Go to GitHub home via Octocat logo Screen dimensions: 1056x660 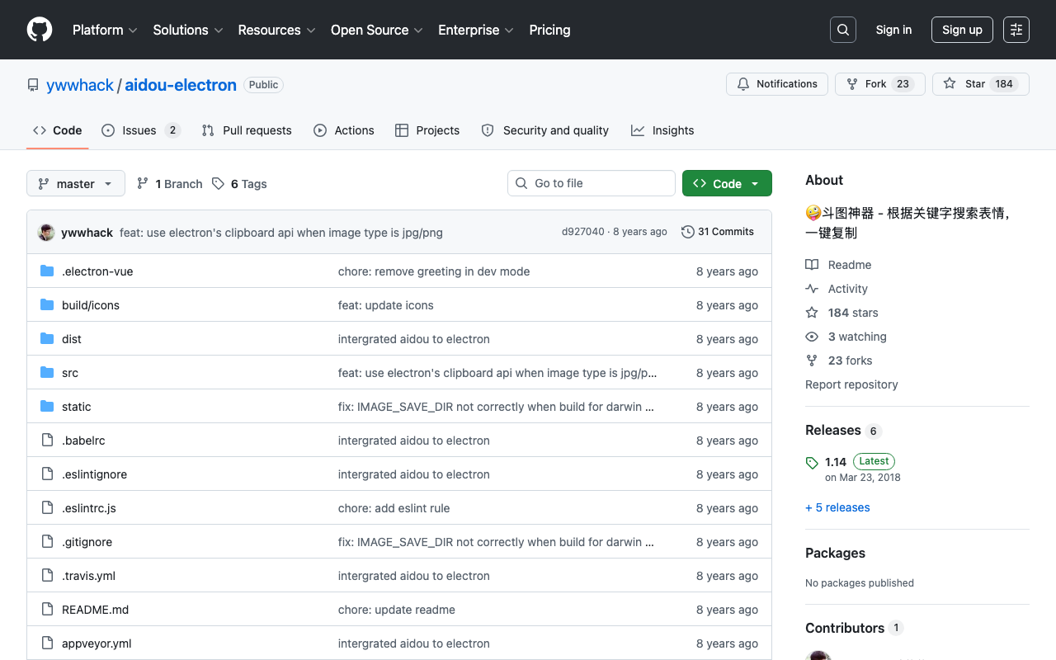coord(40,30)
